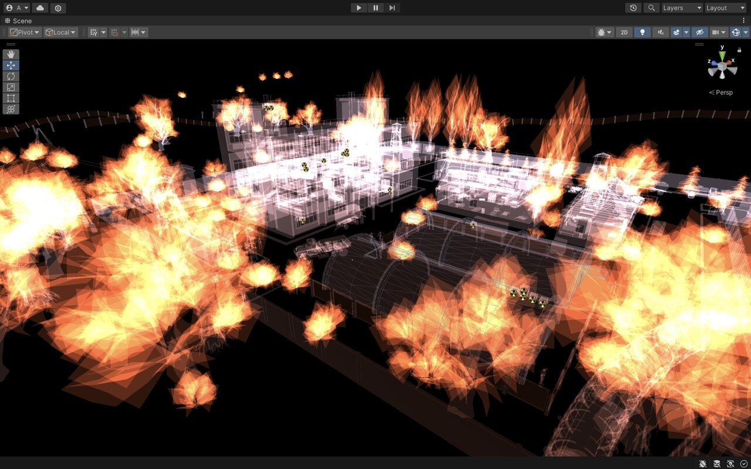Open the Layers dropdown
Viewport: 751px width, 469px height.
(x=682, y=8)
